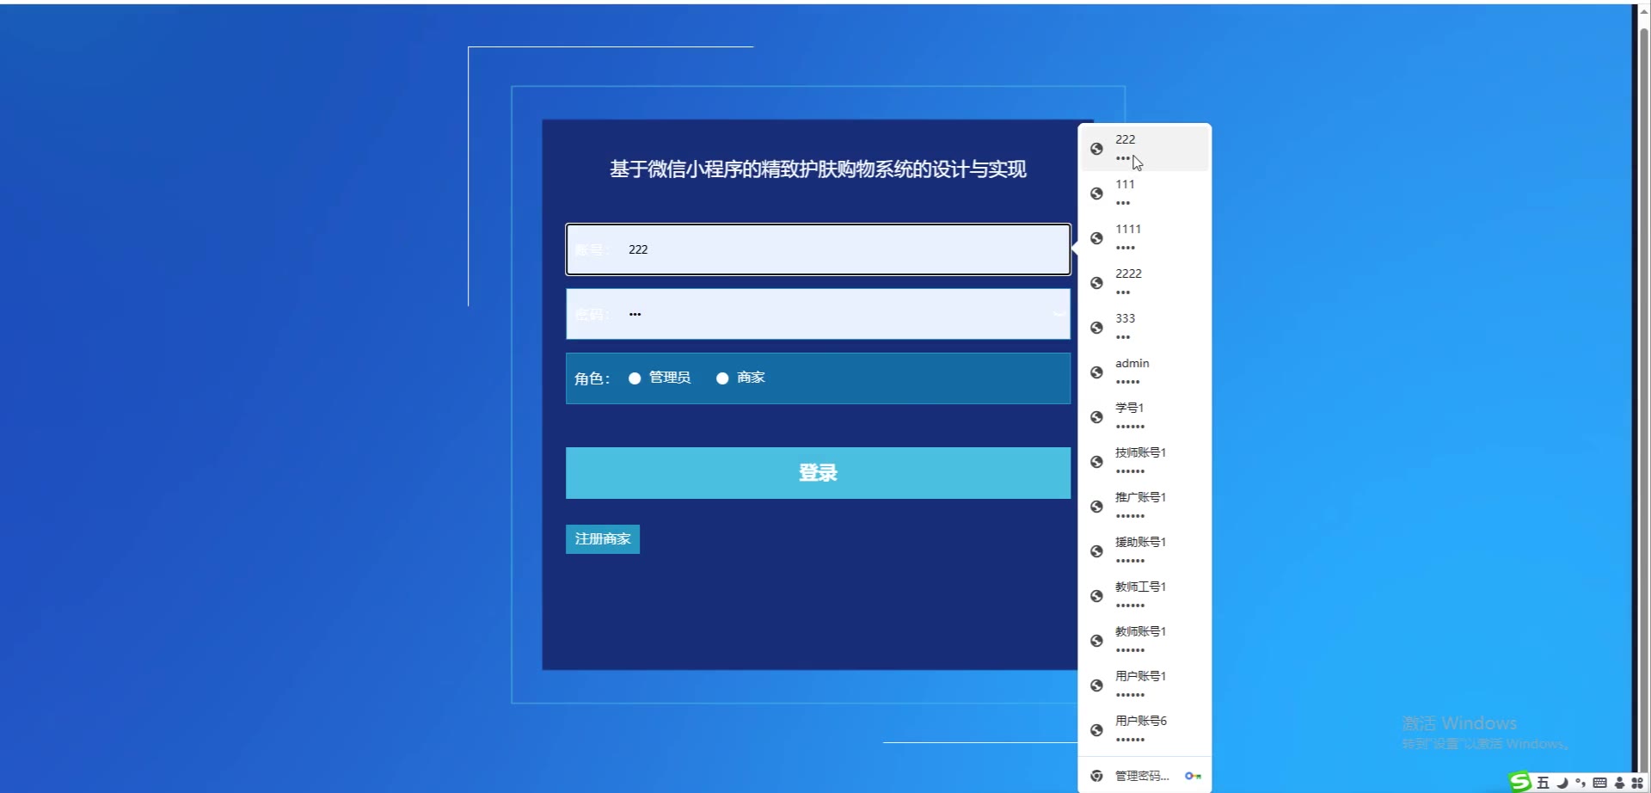Click the moon icon on the IME bar

(x=1562, y=783)
